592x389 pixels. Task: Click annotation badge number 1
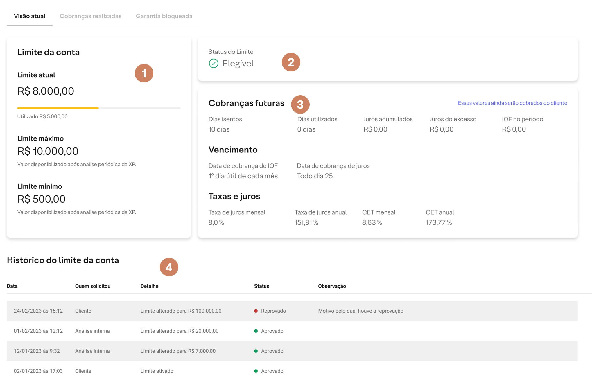pyautogui.click(x=144, y=73)
